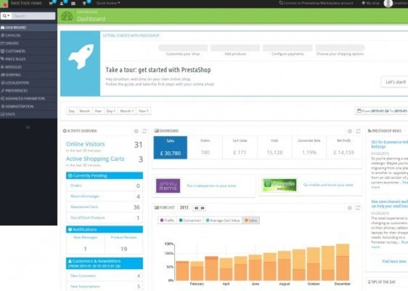Select the Year date range button
Screen dimensions: 408x291
[98, 111]
